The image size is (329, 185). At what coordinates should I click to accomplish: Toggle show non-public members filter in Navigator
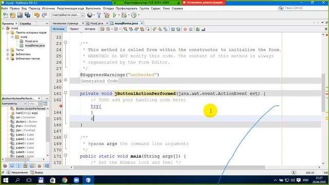[25, 166]
